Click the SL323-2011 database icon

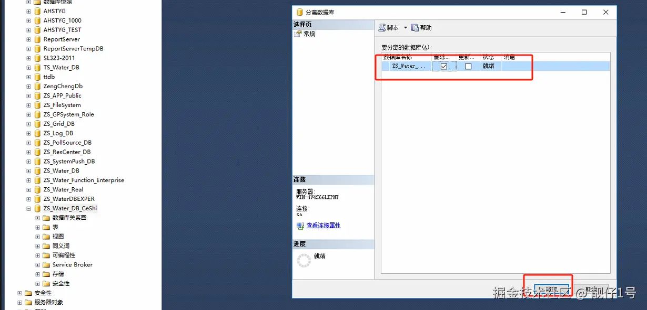37,58
